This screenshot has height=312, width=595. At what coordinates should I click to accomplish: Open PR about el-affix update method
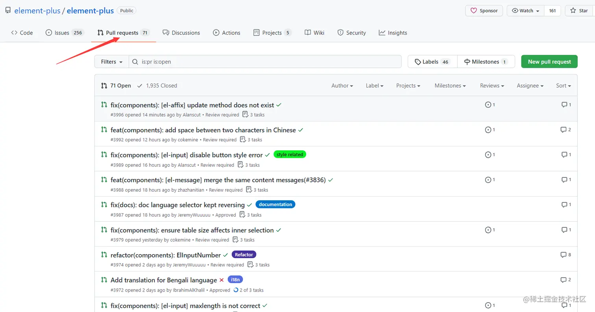click(192, 105)
